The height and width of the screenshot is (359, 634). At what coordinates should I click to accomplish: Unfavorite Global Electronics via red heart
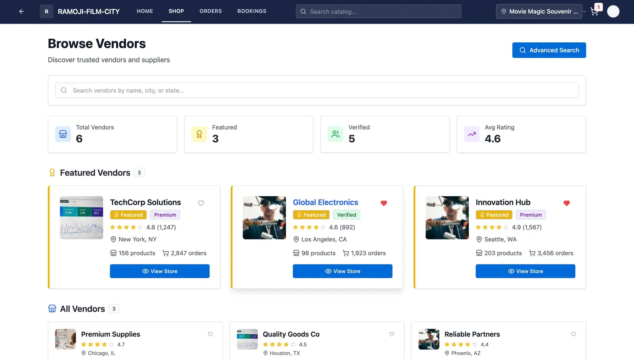point(384,203)
